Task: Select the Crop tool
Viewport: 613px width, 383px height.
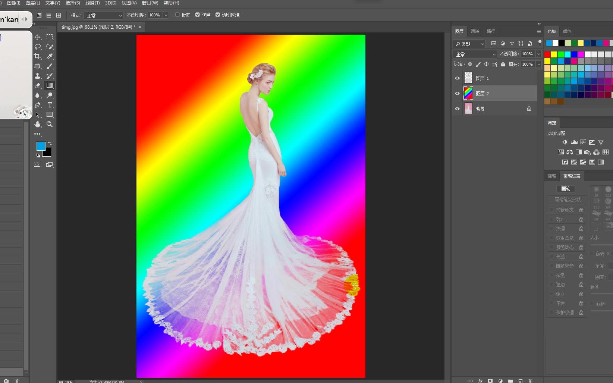Action: [x=37, y=56]
